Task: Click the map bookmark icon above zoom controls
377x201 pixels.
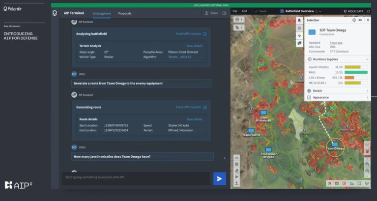Action: click(367, 151)
